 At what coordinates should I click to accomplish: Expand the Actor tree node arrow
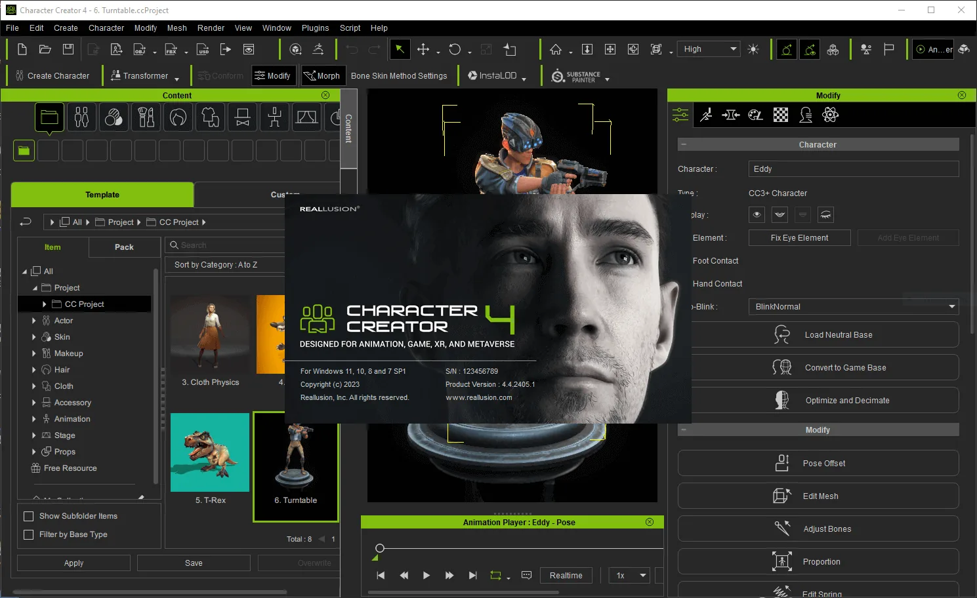coord(34,321)
